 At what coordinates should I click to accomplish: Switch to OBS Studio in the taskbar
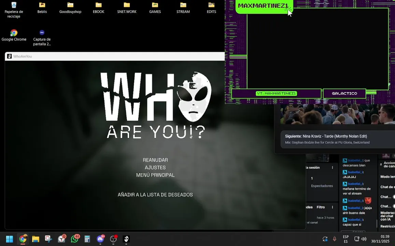pyautogui.click(x=113, y=239)
